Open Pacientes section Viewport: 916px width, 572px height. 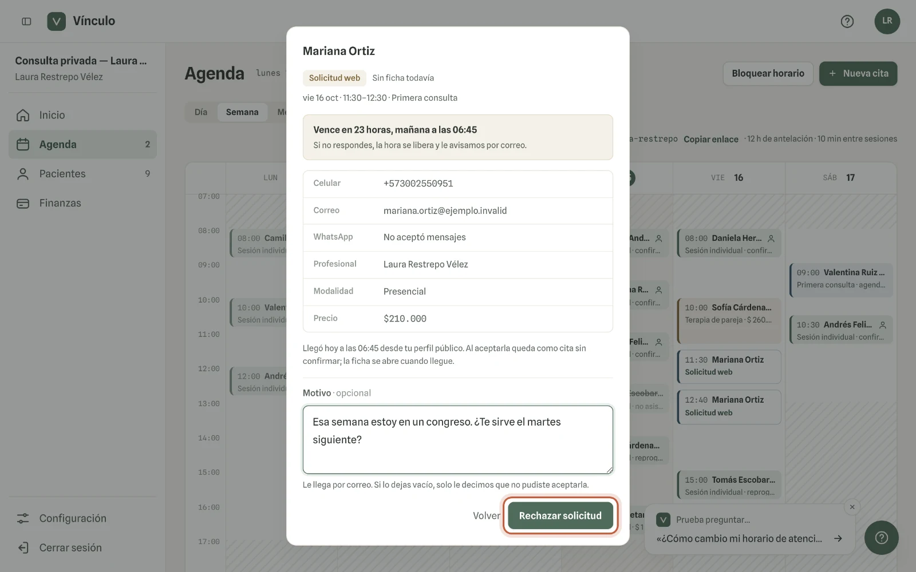tap(82, 174)
